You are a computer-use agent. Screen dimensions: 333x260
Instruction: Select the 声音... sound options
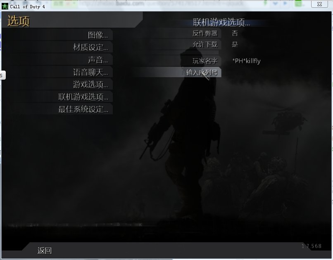tap(98, 60)
